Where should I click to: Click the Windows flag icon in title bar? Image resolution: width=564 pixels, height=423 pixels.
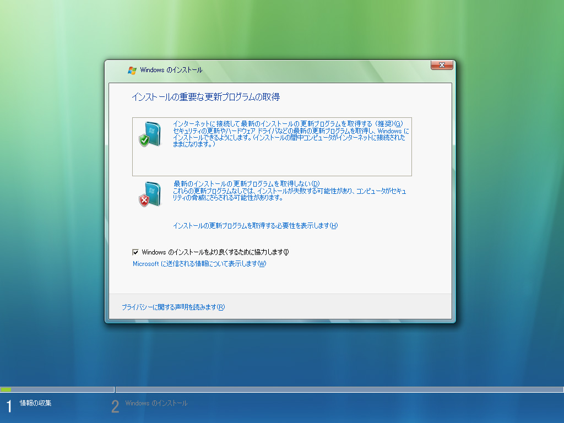[x=132, y=70]
